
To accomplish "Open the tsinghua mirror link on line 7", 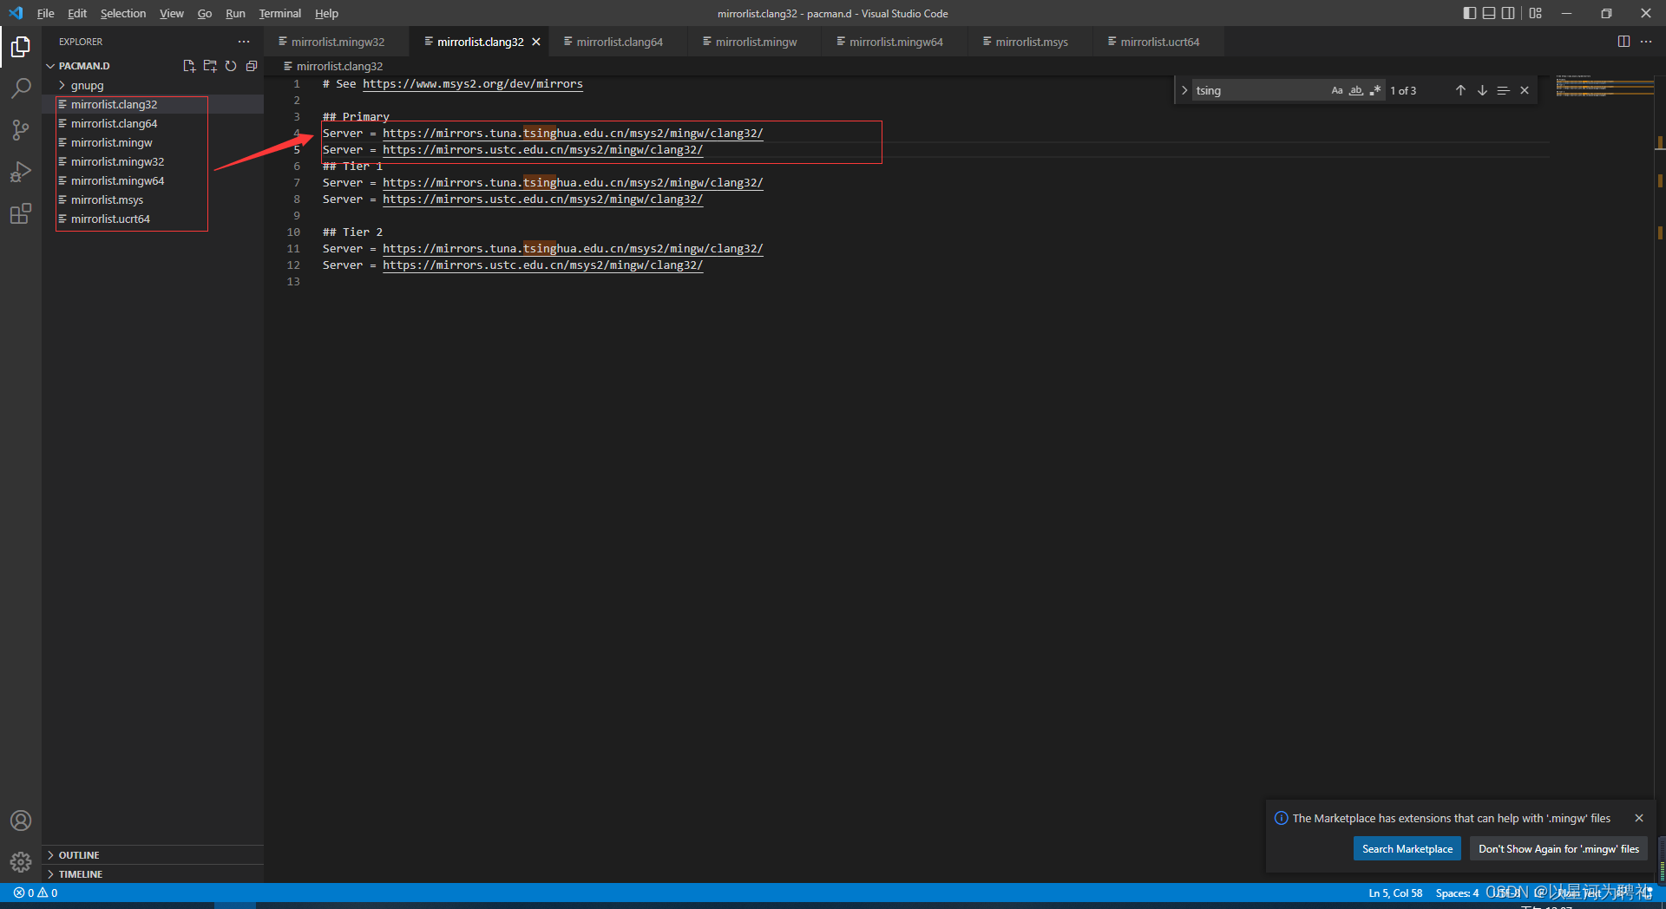I will pos(573,183).
